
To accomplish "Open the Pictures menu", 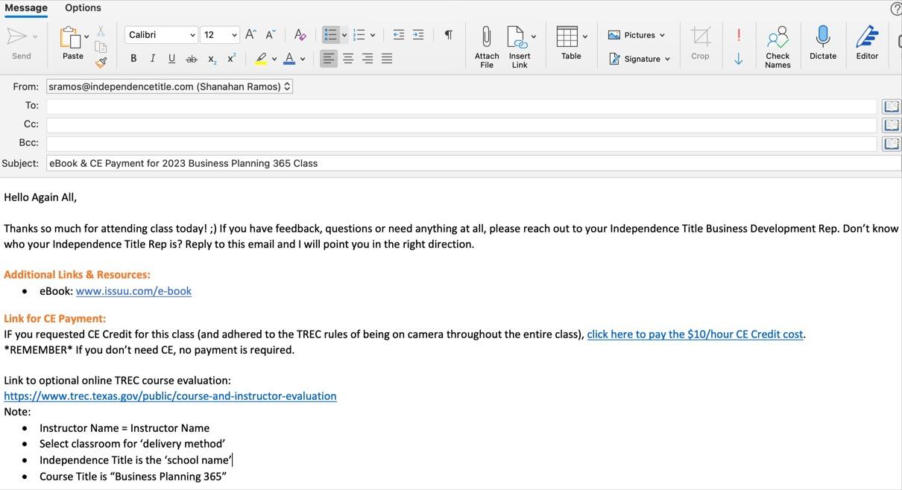I will coord(637,35).
